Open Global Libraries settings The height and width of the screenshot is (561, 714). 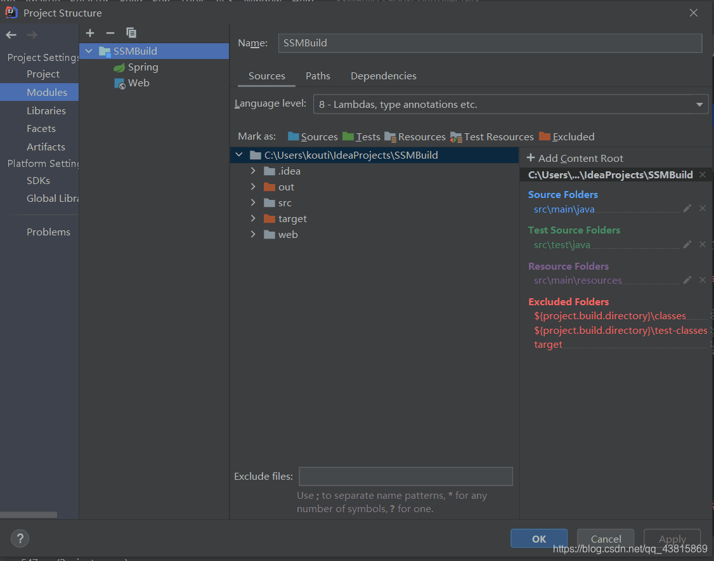coord(53,198)
